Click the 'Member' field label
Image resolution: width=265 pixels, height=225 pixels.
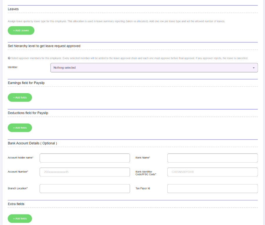[x=13, y=67]
